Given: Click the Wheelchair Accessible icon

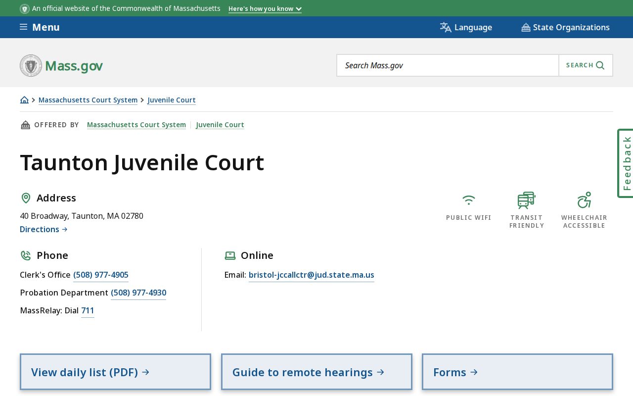Looking at the screenshot, I should (585, 200).
